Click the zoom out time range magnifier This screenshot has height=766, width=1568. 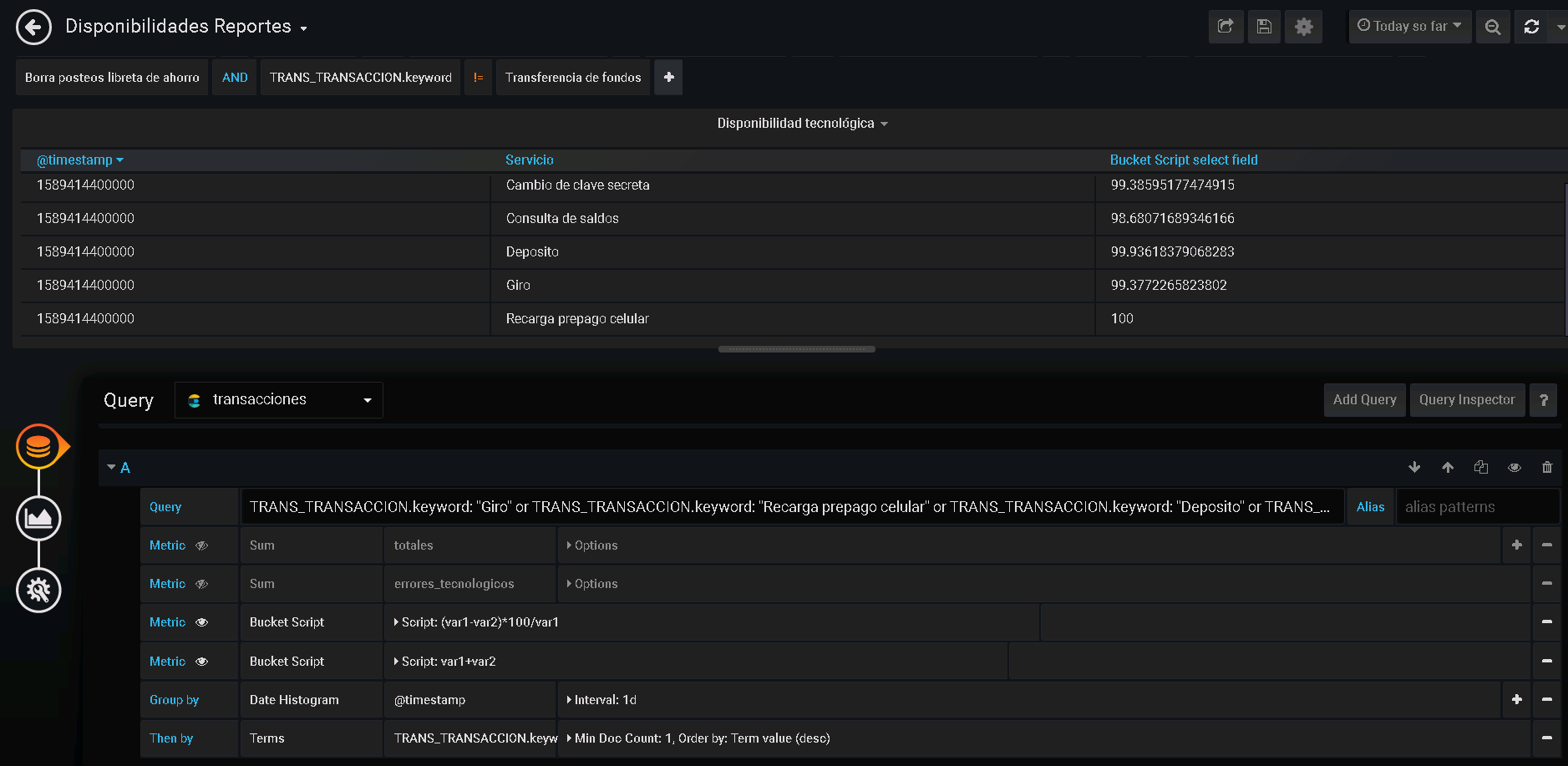pos(1493,26)
